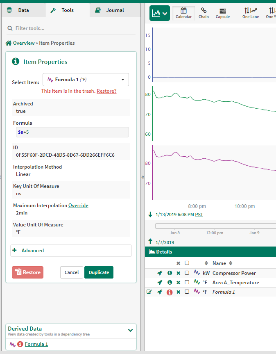Image resolution: width=276 pixels, height=354 pixels.
Task: Toggle the select-all checkbox in Details header
Action: [187, 263]
